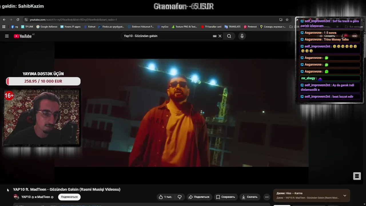Open the on-screen keyboard icon in search
Viewport: 366px width, 206px height.
pos(215,36)
